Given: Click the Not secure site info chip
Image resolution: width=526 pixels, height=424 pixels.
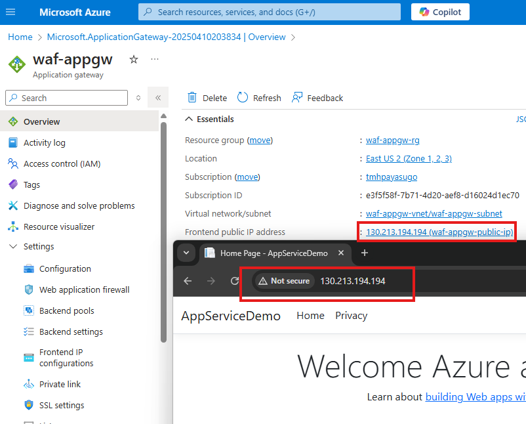Looking at the screenshot, I should (285, 281).
